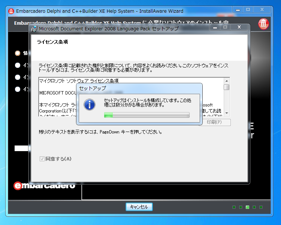Click the setup progress bar
281x225 pixels.
(147, 115)
